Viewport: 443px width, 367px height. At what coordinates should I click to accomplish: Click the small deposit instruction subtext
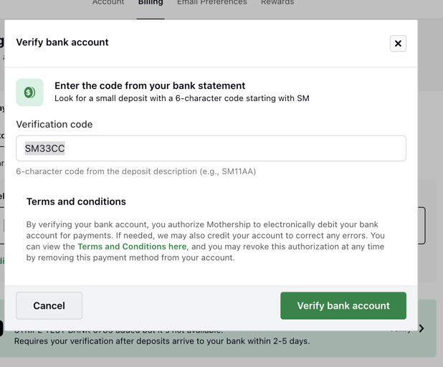pos(182,98)
